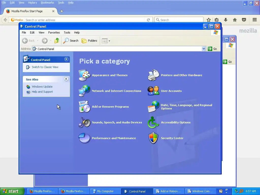Viewport: 260px width, 195px height.
Task: Collapse the Control Panel sidebar section
Action: 66,59
